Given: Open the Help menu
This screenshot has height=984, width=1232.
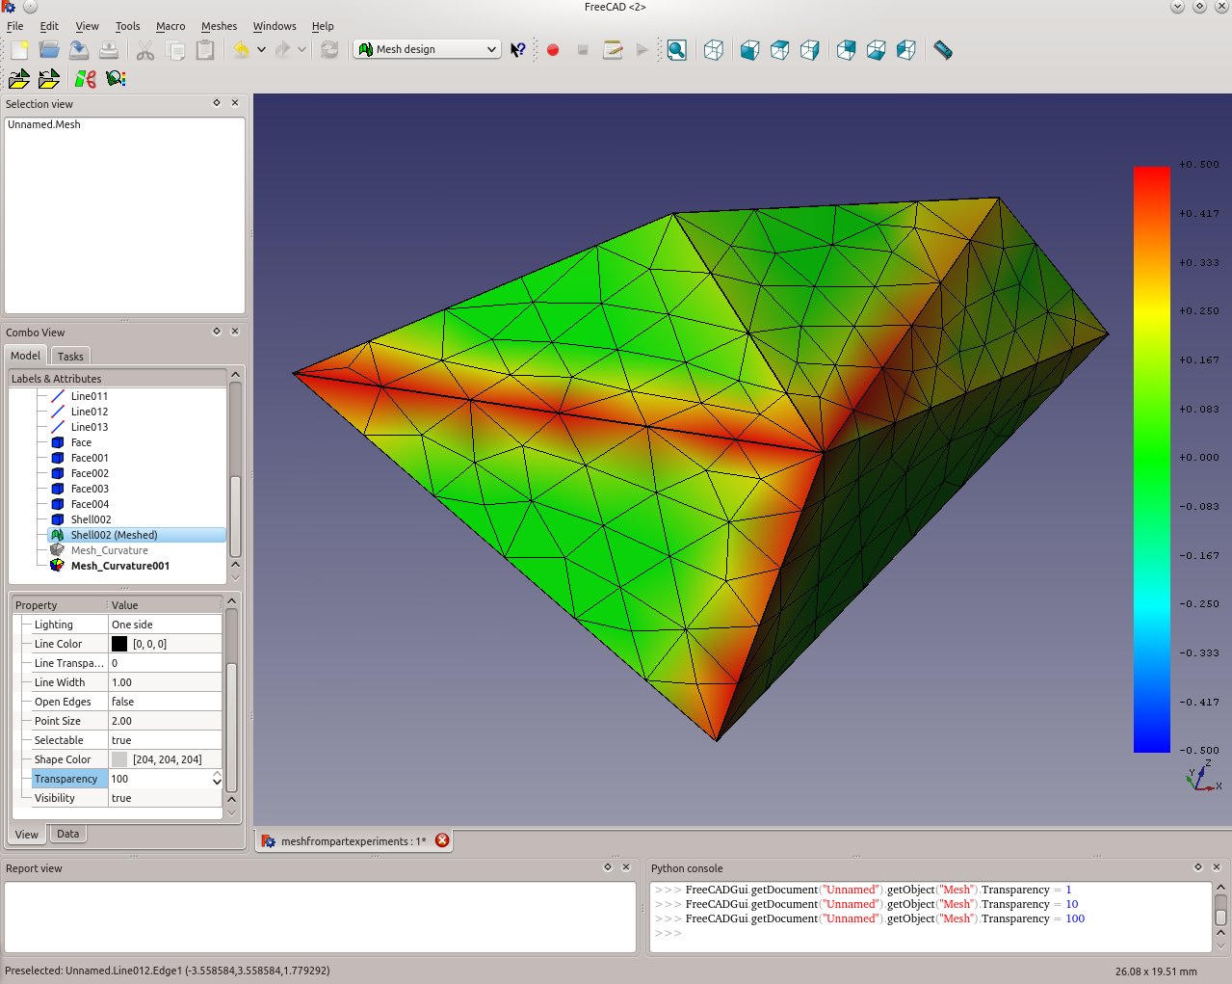Looking at the screenshot, I should 323,26.
